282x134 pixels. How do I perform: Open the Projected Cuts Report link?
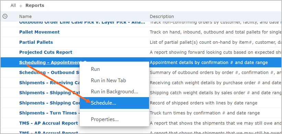(46, 52)
